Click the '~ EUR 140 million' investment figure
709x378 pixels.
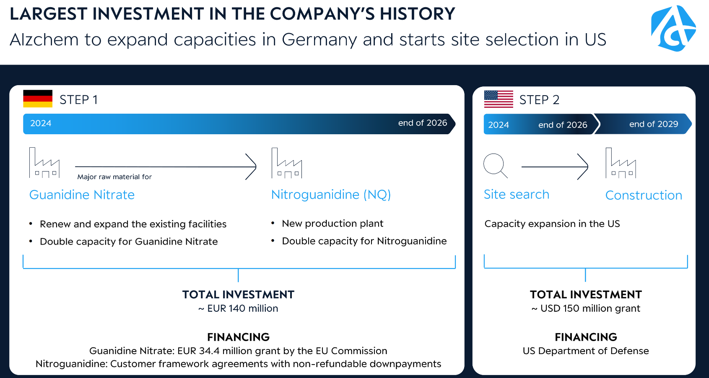(238, 308)
